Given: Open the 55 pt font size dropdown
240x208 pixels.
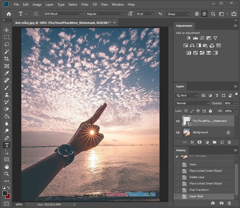Looking at the screenshot, I should click(x=153, y=14).
